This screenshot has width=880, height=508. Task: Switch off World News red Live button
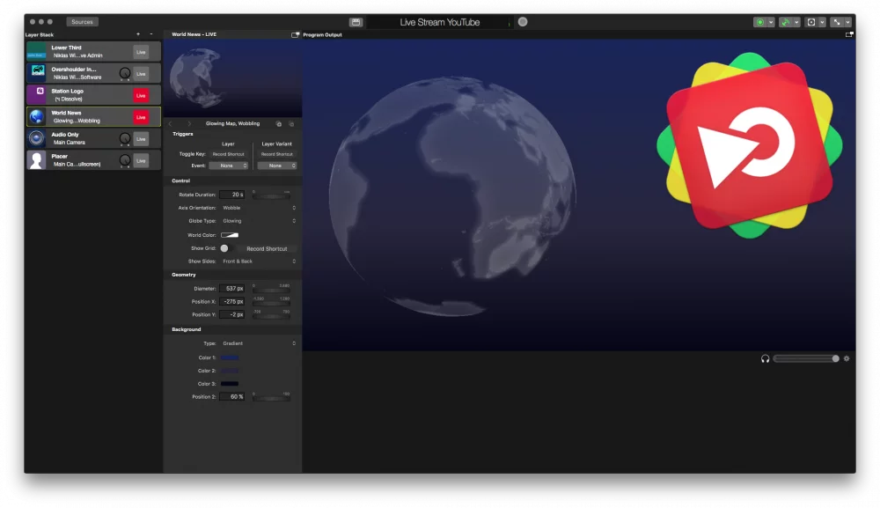click(141, 117)
